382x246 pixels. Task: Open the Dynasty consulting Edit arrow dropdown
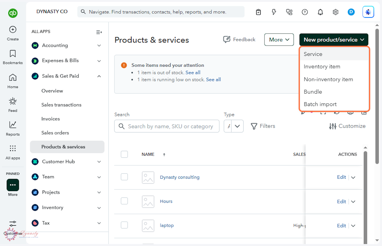353,177
